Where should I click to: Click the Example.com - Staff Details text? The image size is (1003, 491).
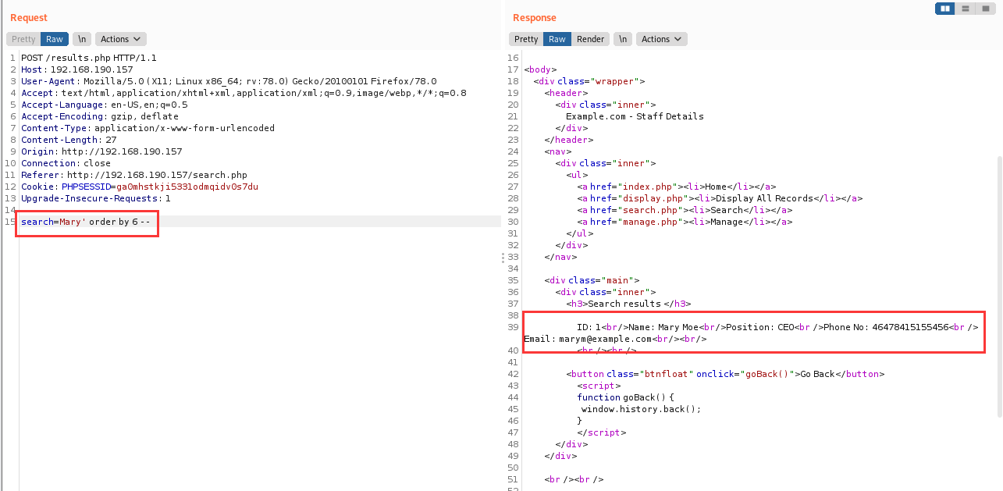(x=635, y=116)
